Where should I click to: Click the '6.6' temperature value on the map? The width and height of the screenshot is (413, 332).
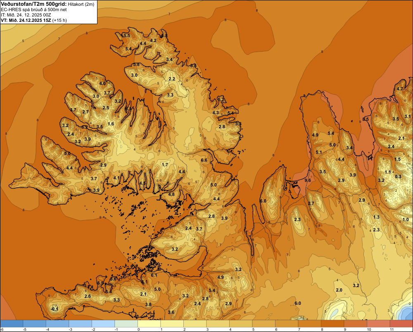point(204,160)
